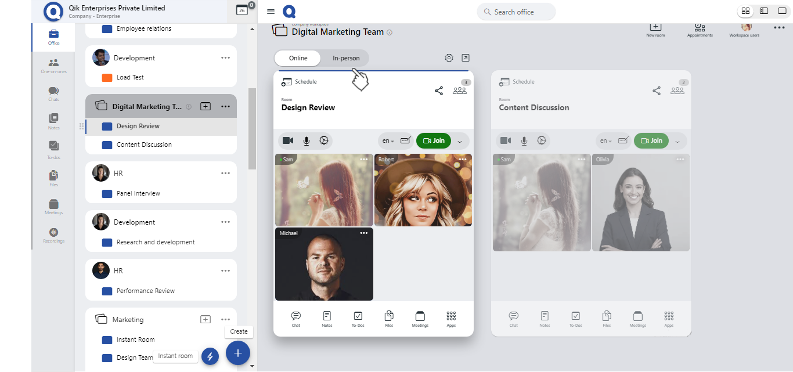Toggle camera in Design Review room
Image resolution: width=793 pixels, height=372 pixels.
pyautogui.click(x=288, y=140)
